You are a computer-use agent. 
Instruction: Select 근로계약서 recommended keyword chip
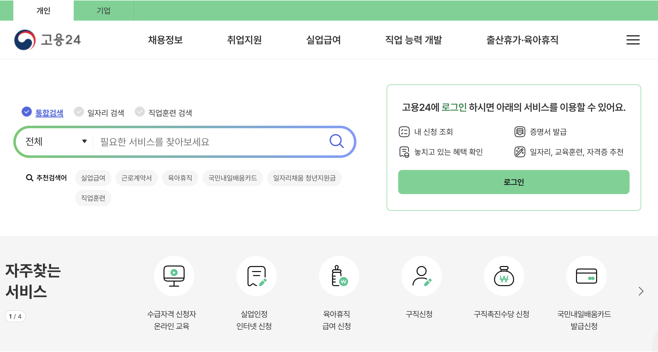136,178
